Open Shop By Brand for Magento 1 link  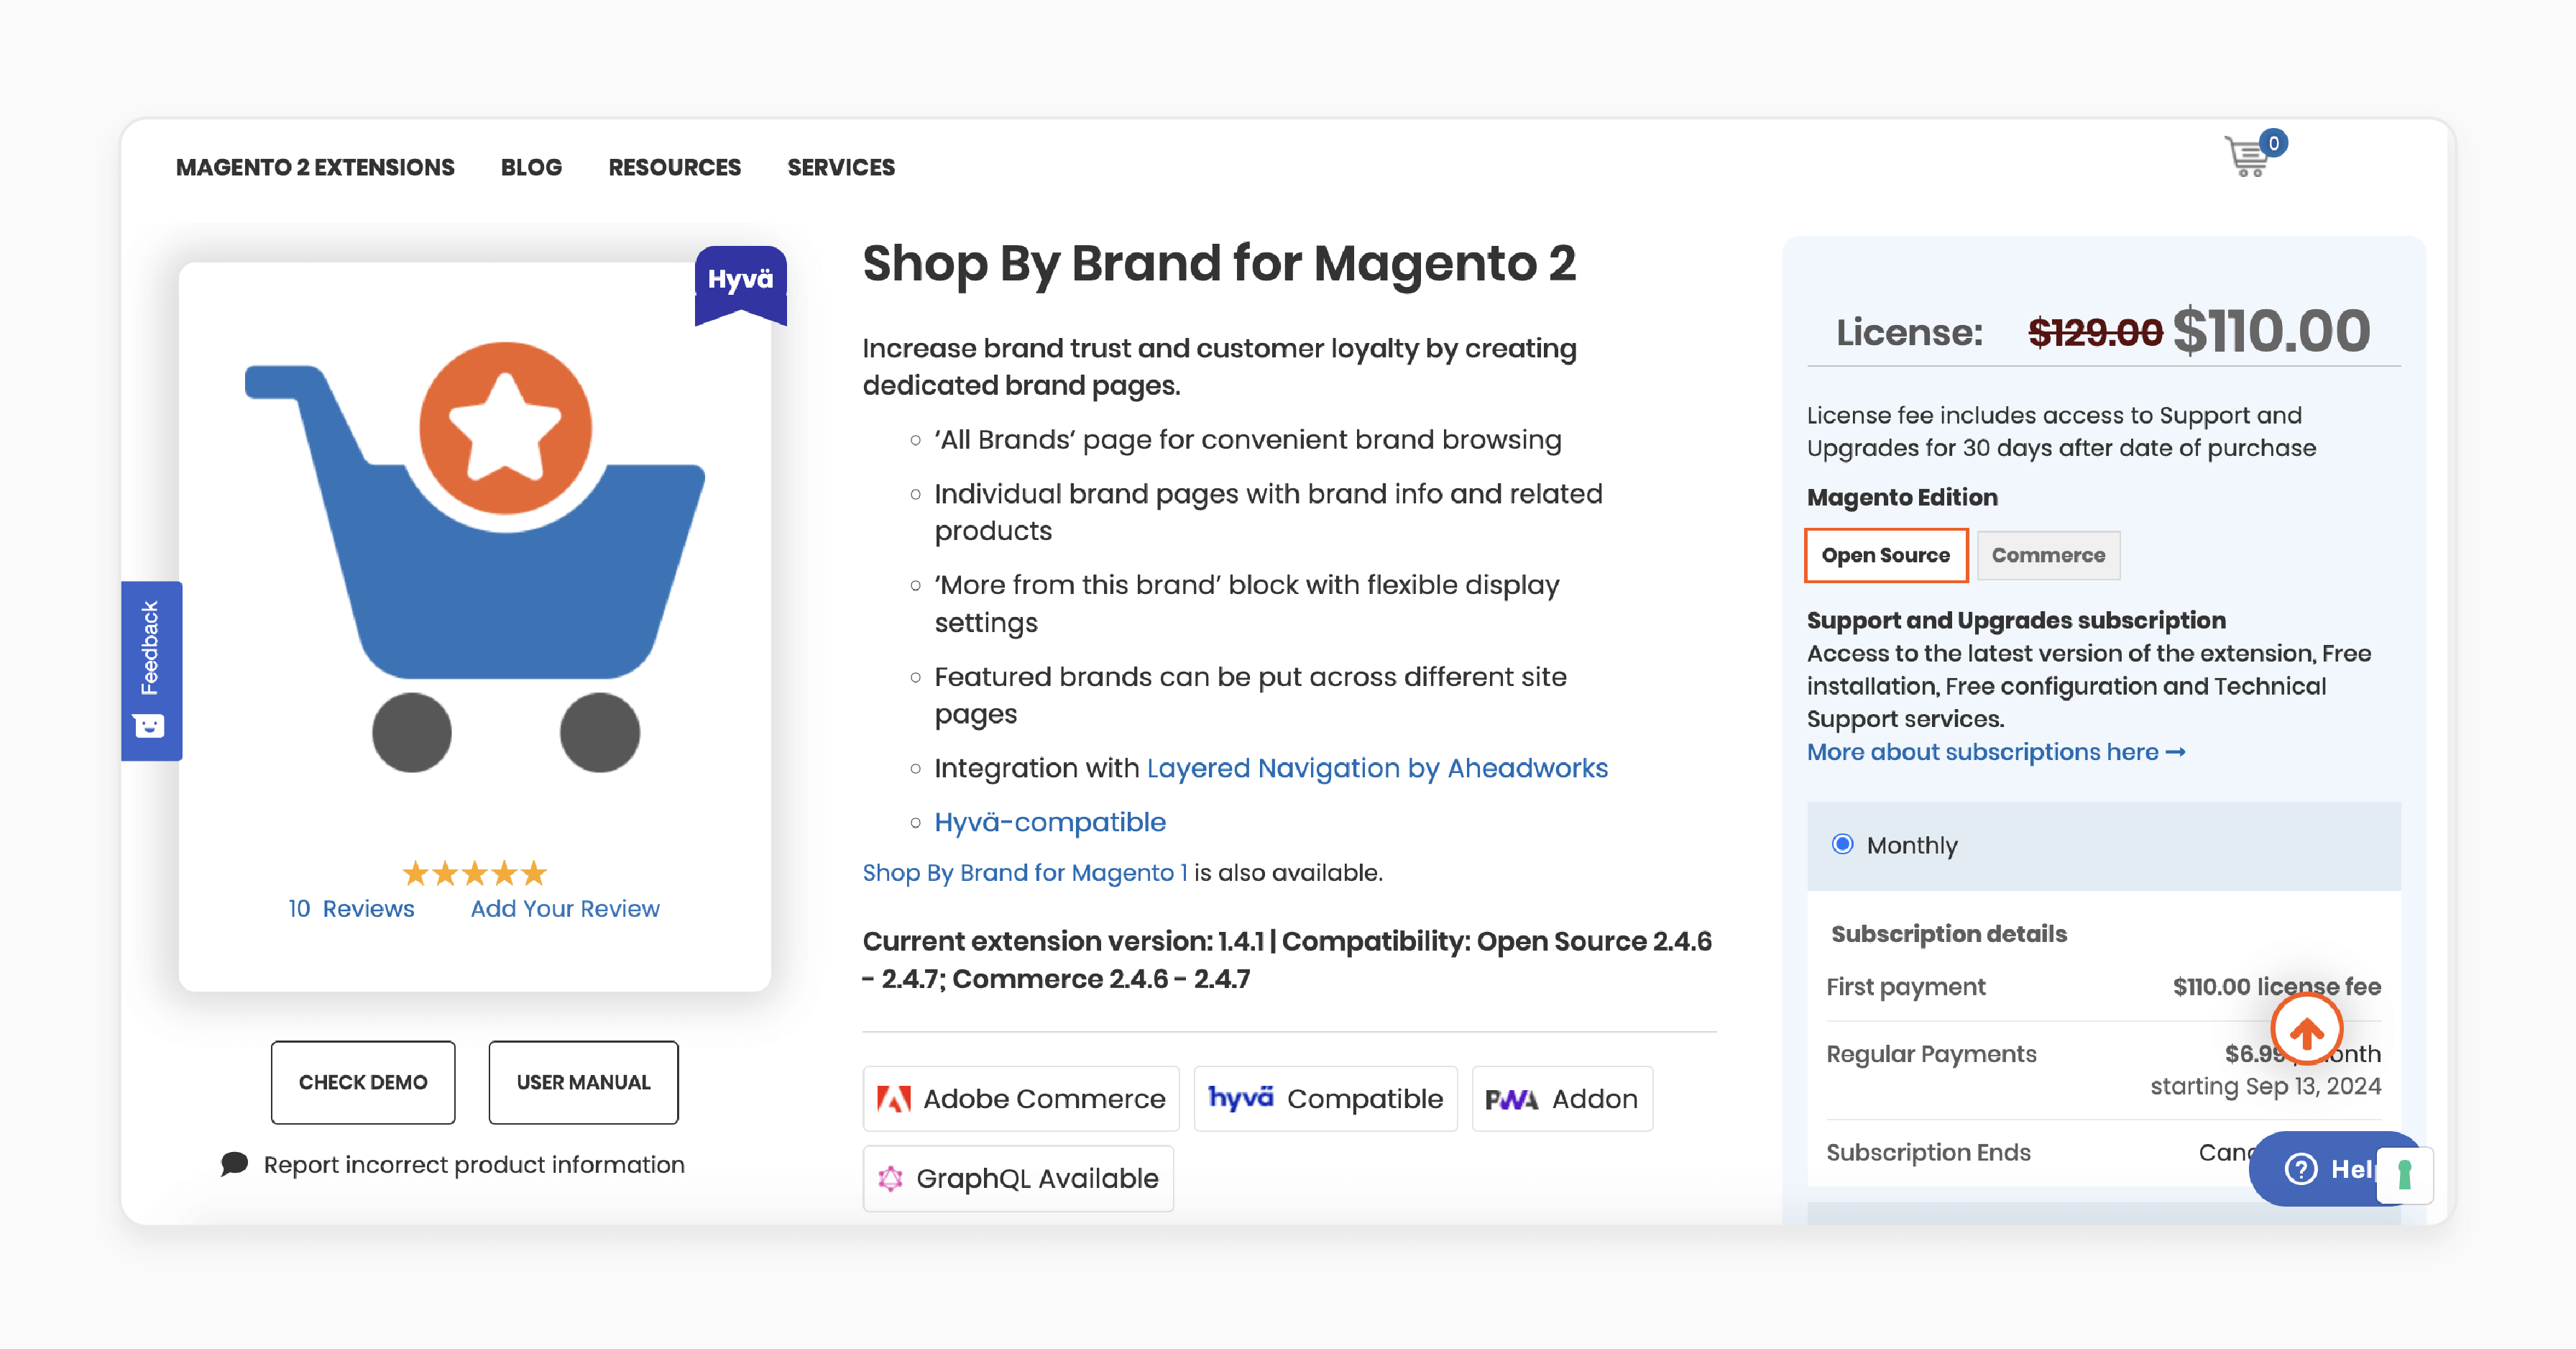(x=1025, y=873)
